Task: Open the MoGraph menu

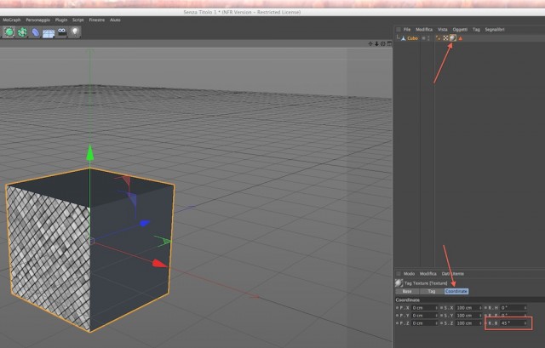Action: coord(11,20)
